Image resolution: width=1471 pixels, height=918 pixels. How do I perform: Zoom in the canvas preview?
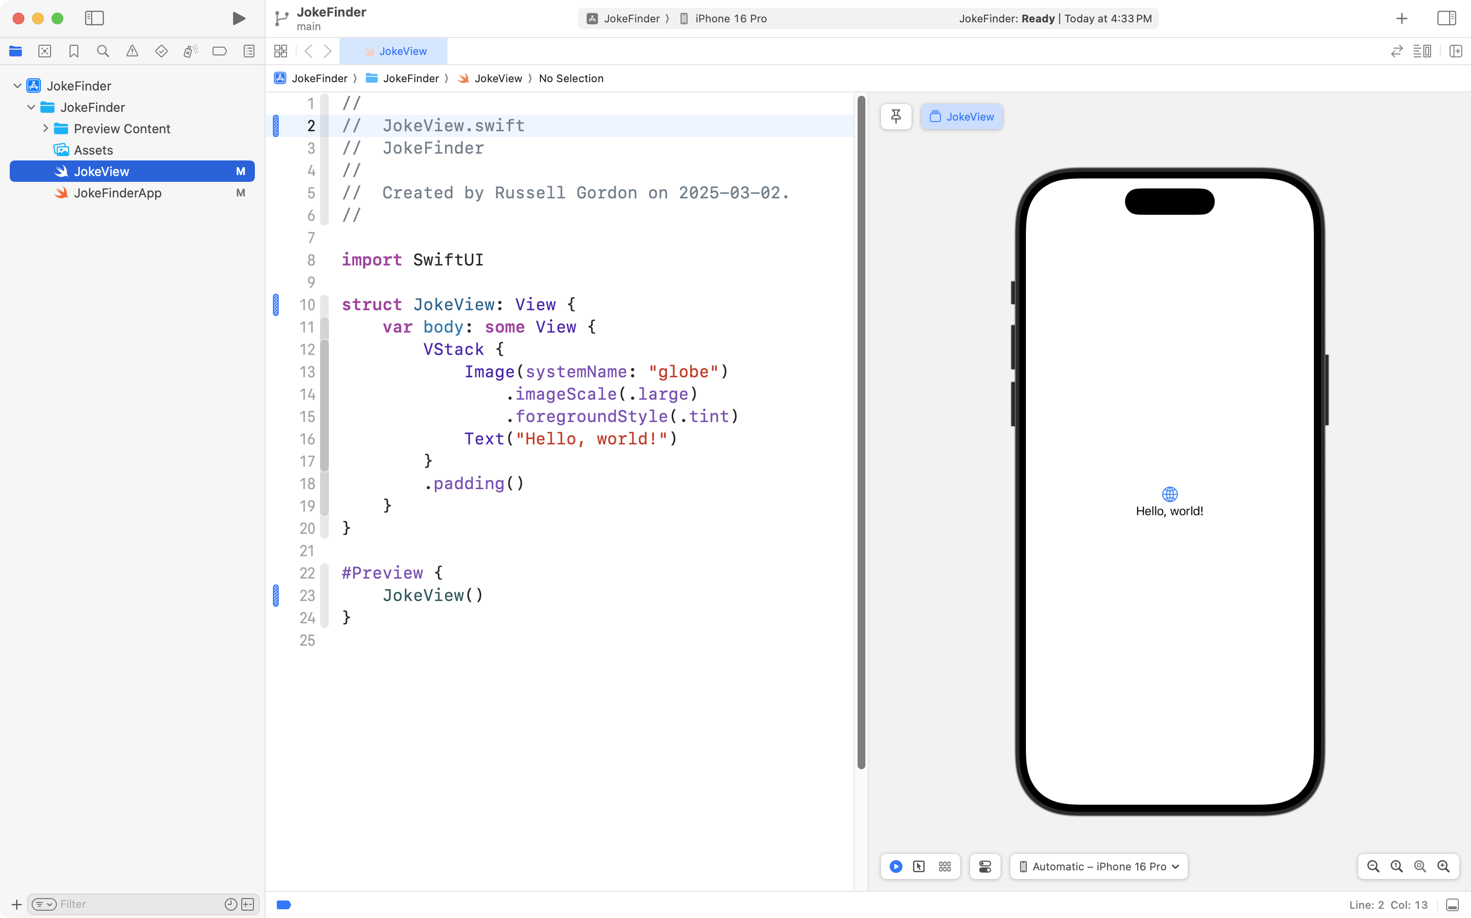(1443, 866)
